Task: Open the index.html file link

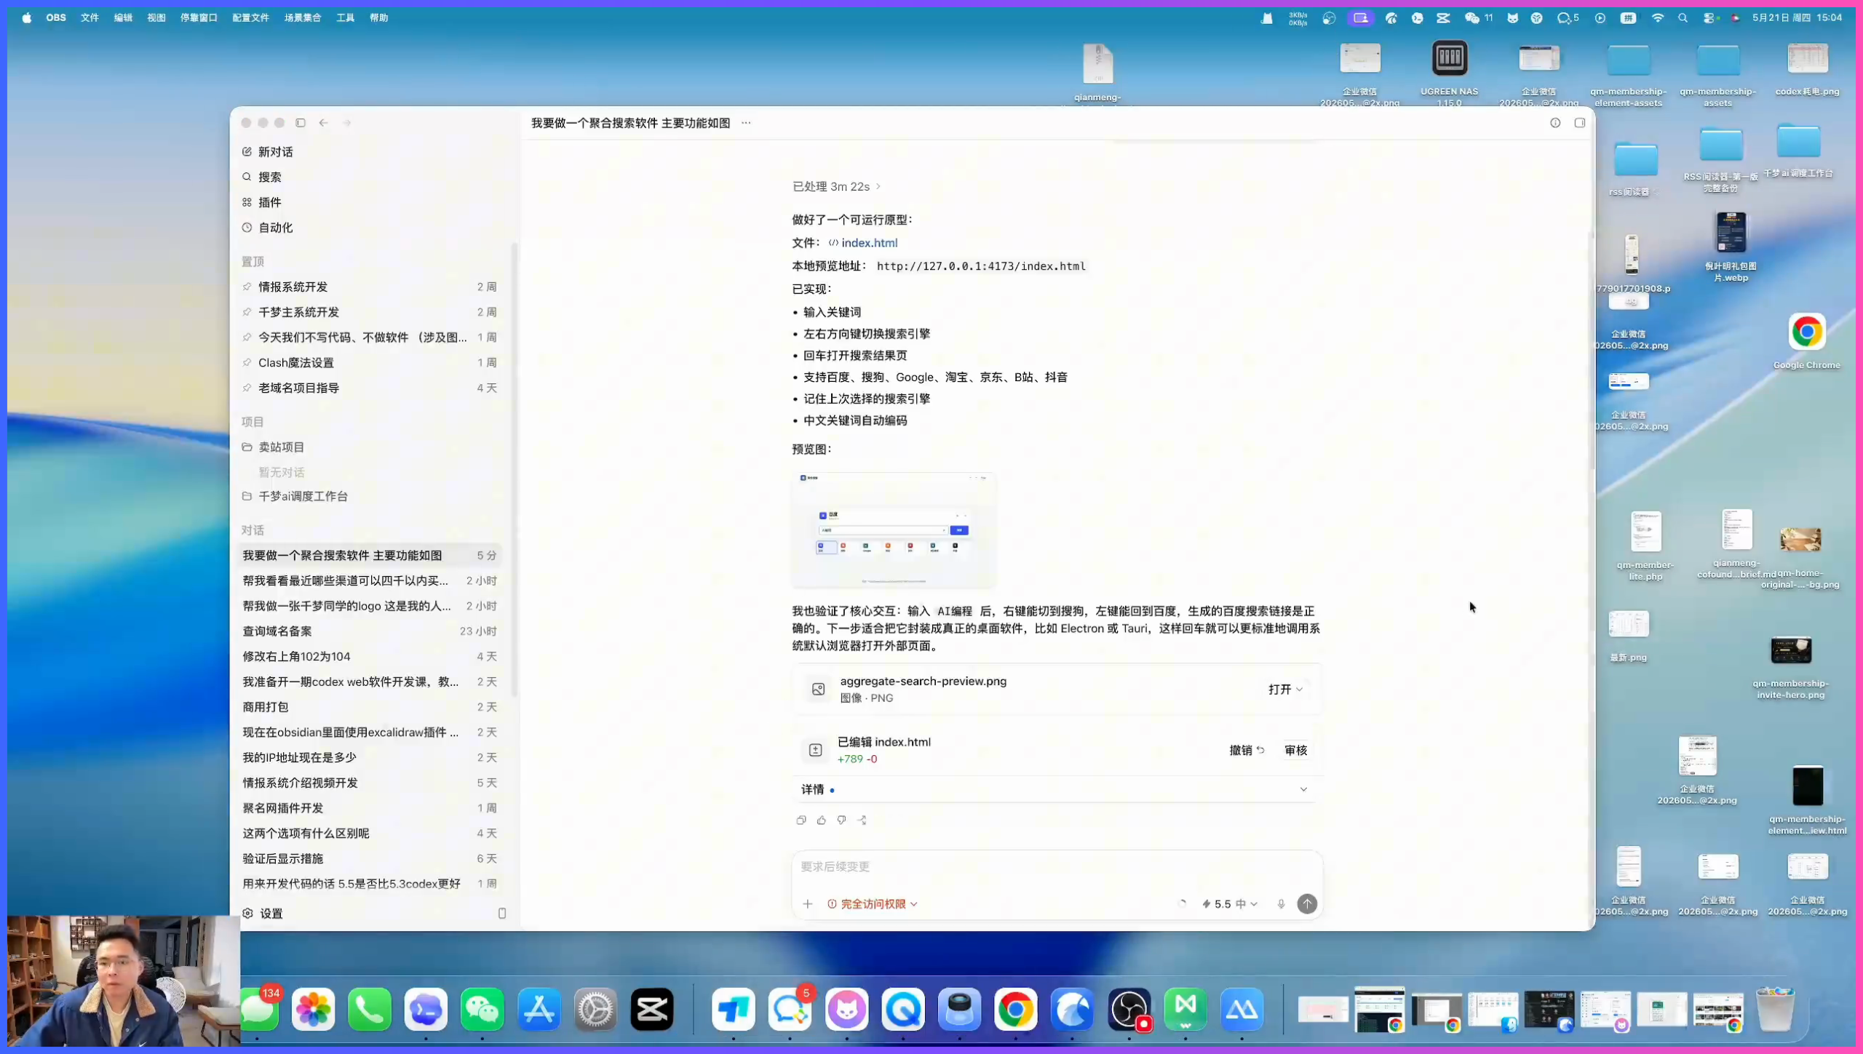Action: pos(862,243)
